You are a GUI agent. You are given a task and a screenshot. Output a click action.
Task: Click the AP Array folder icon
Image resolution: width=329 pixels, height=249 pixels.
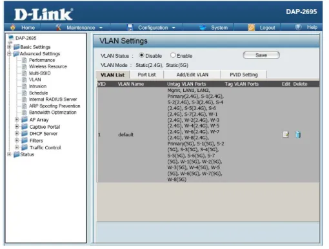pos(25,120)
